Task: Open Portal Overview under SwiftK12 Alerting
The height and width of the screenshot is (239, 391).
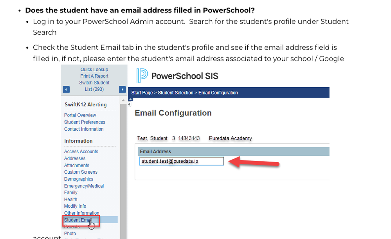Action: pyautogui.click(x=80, y=115)
